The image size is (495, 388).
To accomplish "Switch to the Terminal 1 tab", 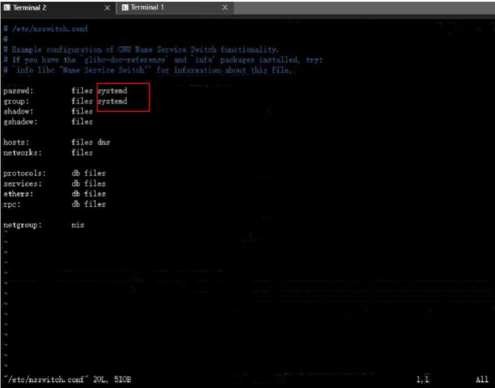I will pos(175,8).
